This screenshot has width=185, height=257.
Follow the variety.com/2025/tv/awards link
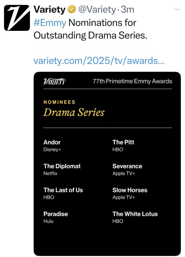[x=99, y=61]
